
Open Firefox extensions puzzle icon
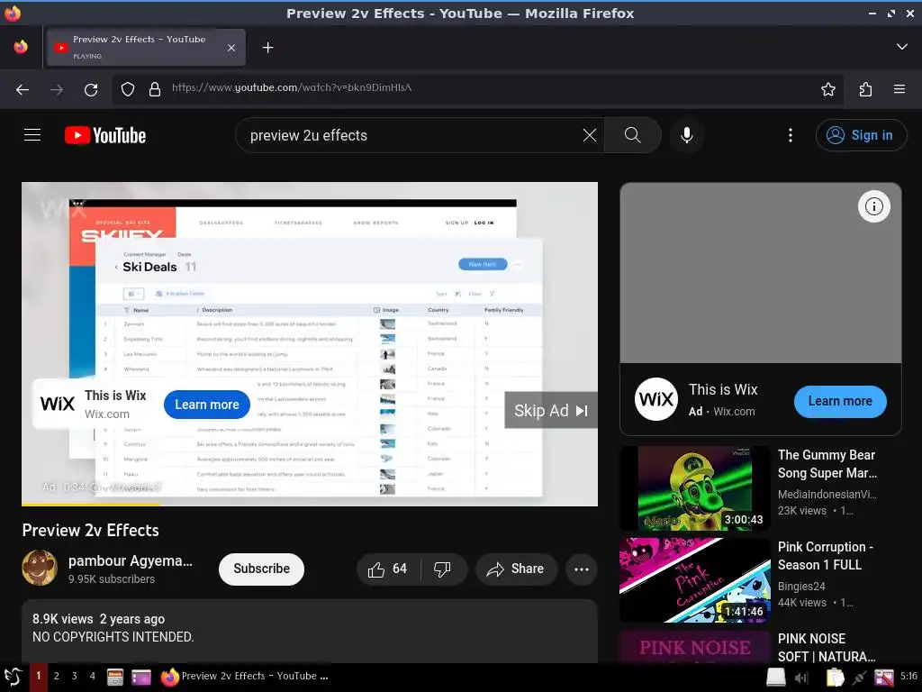click(865, 89)
